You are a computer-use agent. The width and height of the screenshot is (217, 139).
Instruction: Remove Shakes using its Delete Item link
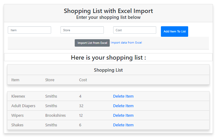pyautogui.click(x=123, y=125)
